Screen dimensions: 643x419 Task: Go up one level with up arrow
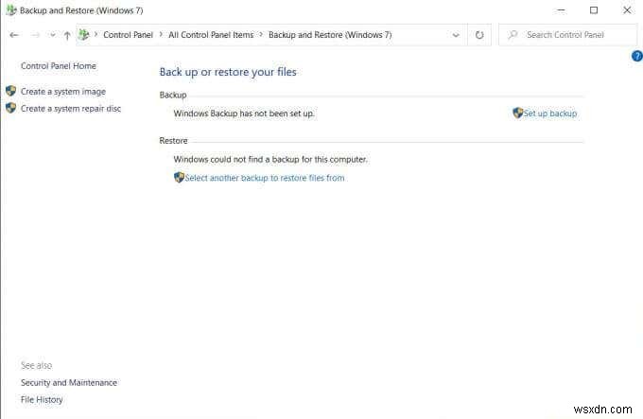67,35
